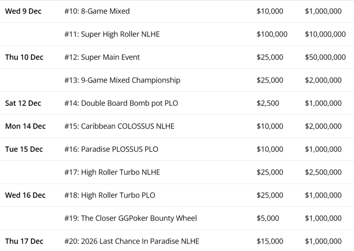Select #17: High Roller Turbo NLHE
This screenshot has height=251, width=354.
click(x=112, y=173)
